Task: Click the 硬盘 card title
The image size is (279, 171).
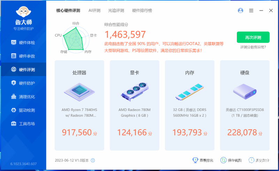Action: pos(245,73)
